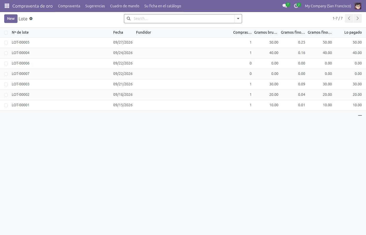Sort by Lo pagado column header
Viewport: 366px width, 235px height.
pyautogui.click(x=353, y=32)
